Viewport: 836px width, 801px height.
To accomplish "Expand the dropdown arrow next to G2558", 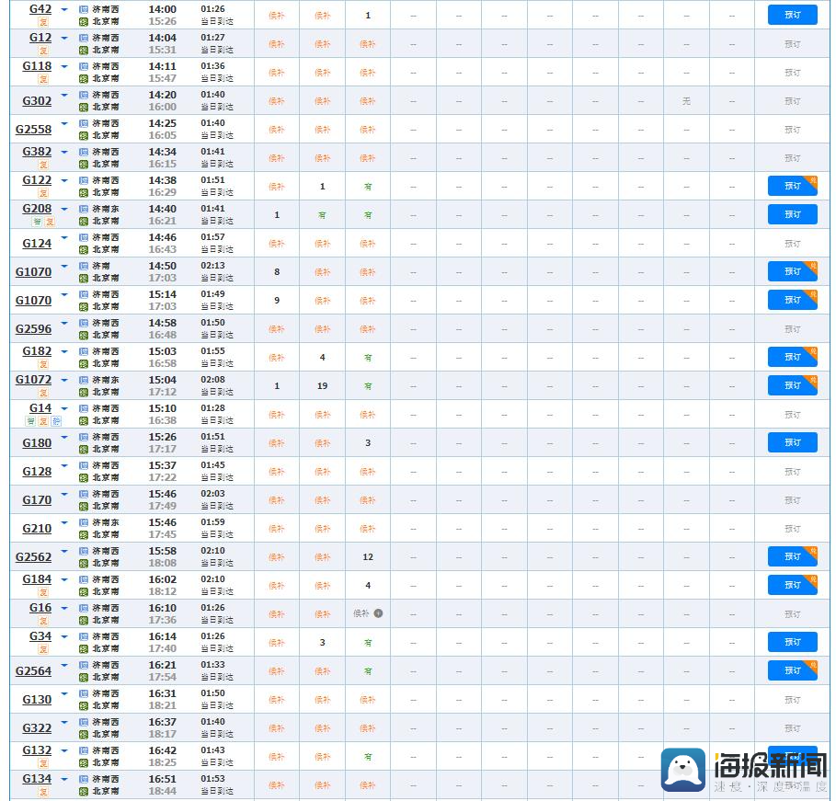I will click(x=64, y=124).
